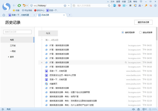Open the 网址导航 bookmark
This screenshot has width=158, height=111.
(x=27, y=10)
